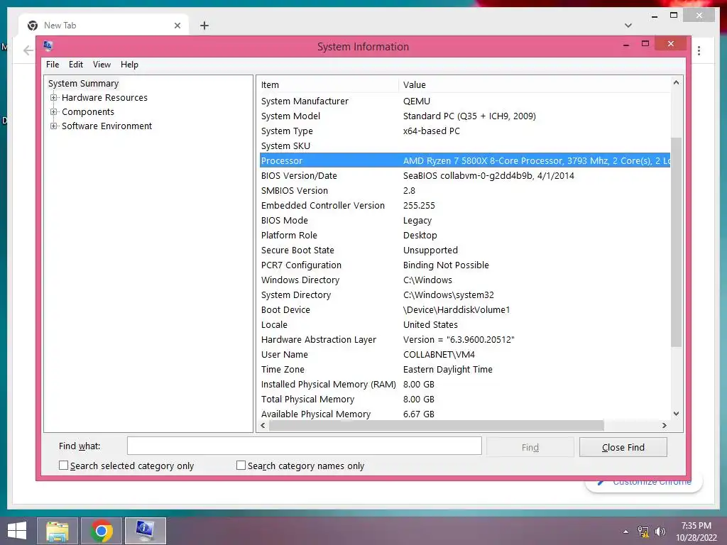Click the horizontal scrollbar right arrow

tap(665, 426)
